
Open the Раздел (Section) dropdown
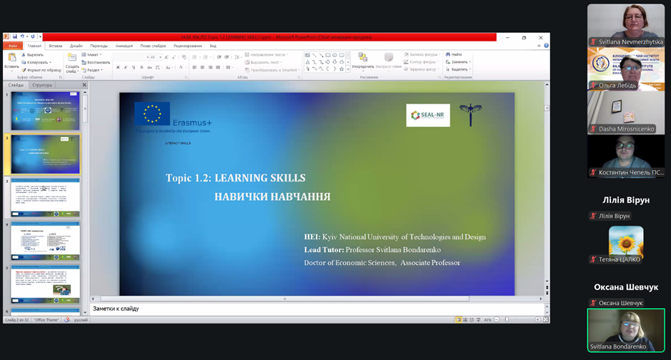93,70
